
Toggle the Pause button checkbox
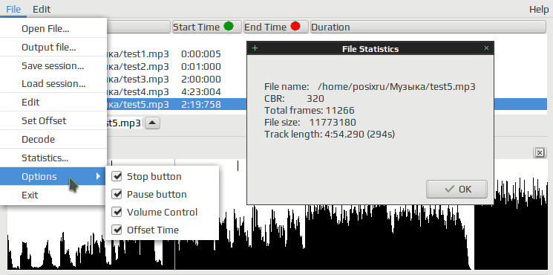(117, 194)
